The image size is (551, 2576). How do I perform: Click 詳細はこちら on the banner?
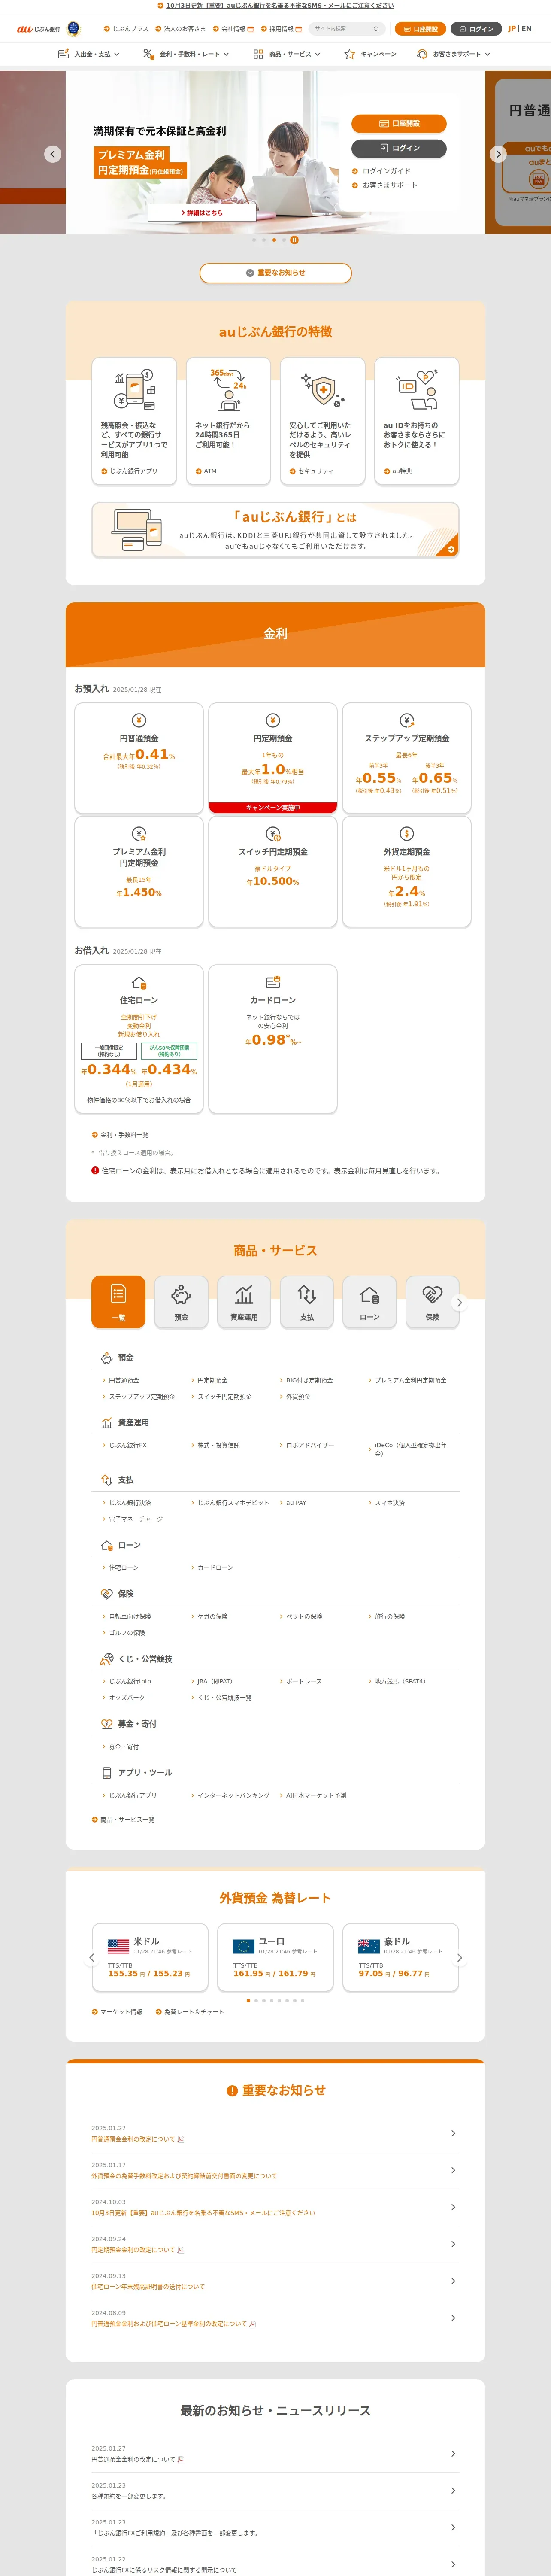pyautogui.click(x=202, y=213)
